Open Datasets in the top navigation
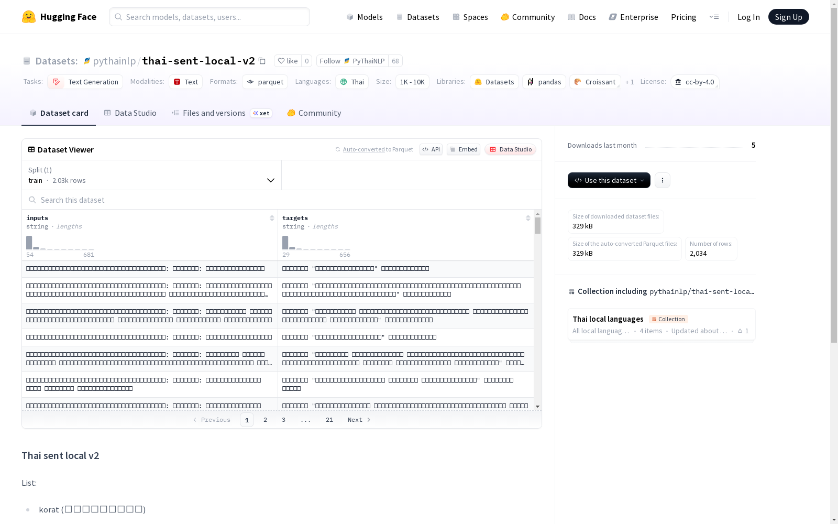The height and width of the screenshot is (524, 838). pyautogui.click(x=417, y=17)
